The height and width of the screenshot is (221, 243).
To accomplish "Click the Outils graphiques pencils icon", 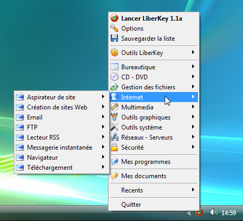I will coord(114,117).
